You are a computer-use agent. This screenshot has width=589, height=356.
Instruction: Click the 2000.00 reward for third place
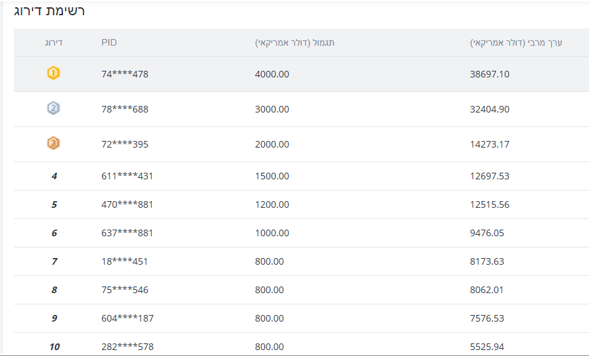point(272,144)
